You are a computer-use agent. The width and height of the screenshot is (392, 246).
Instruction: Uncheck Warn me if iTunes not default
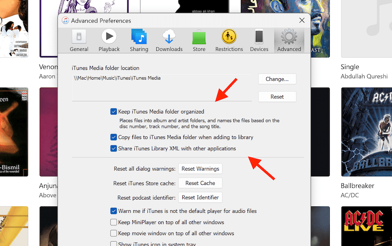(114, 211)
